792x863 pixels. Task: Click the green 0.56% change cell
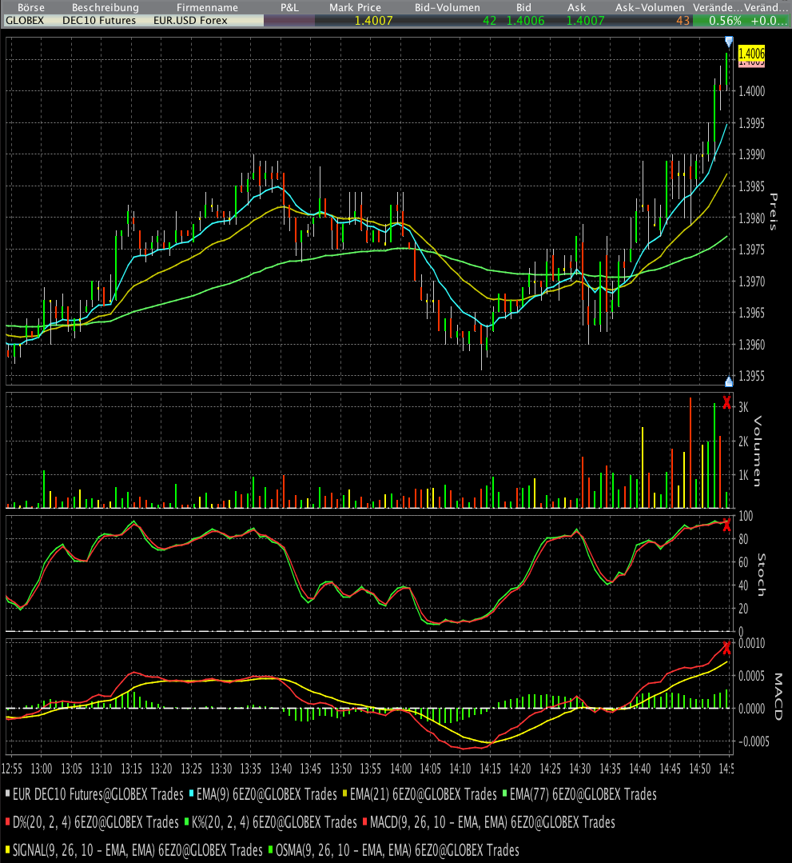click(725, 20)
